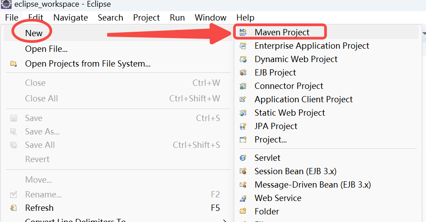The height and width of the screenshot is (222, 426).
Task: Click the Refresh icon in File menu
Action: (13, 208)
